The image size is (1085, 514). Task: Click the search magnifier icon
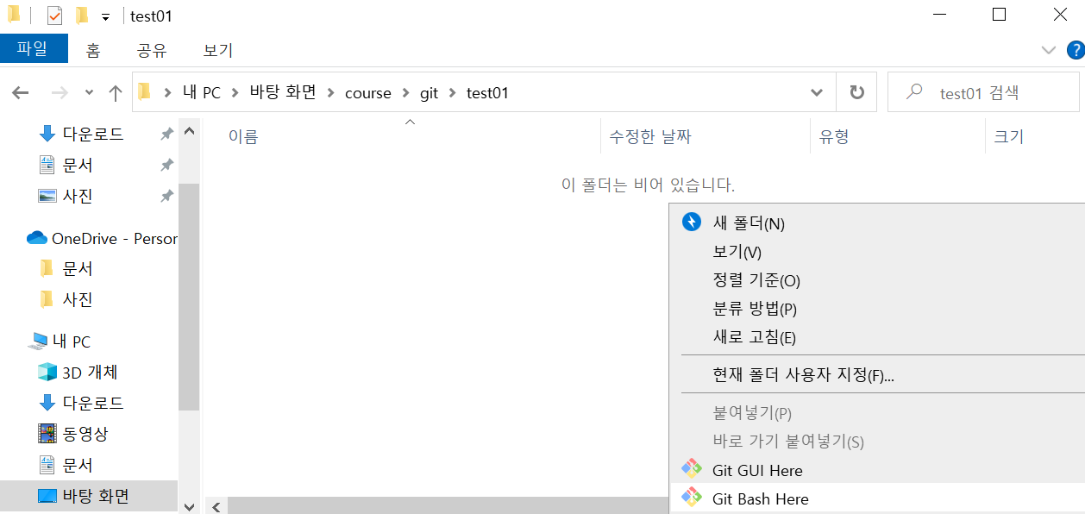pos(914,92)
